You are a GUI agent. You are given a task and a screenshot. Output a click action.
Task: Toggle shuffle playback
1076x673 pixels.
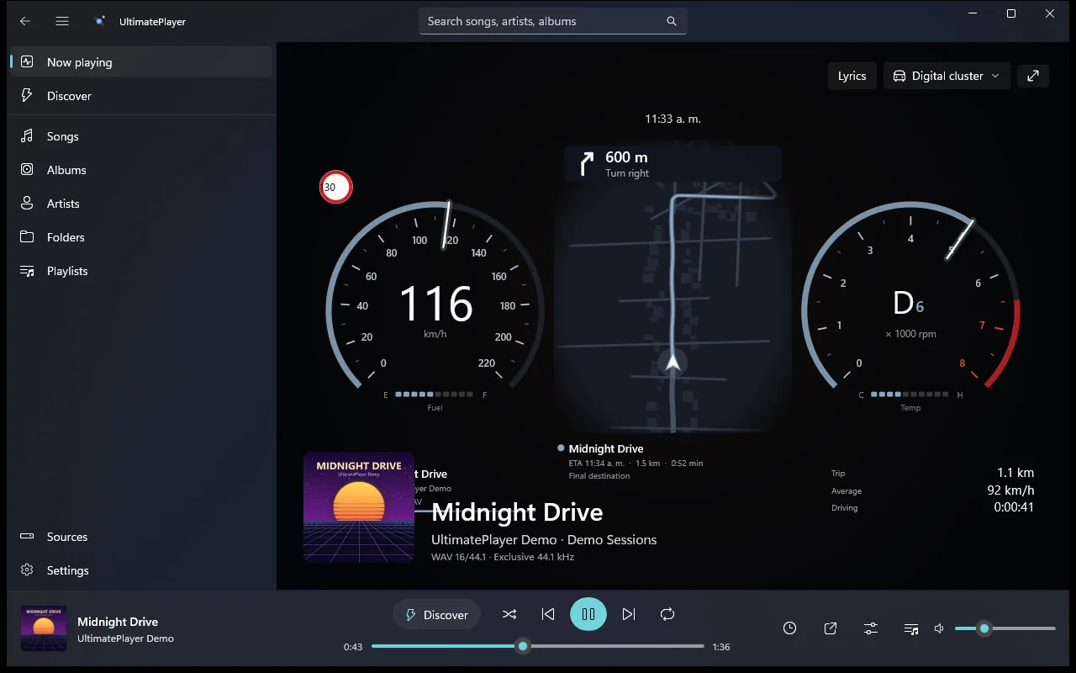point(509,614)
